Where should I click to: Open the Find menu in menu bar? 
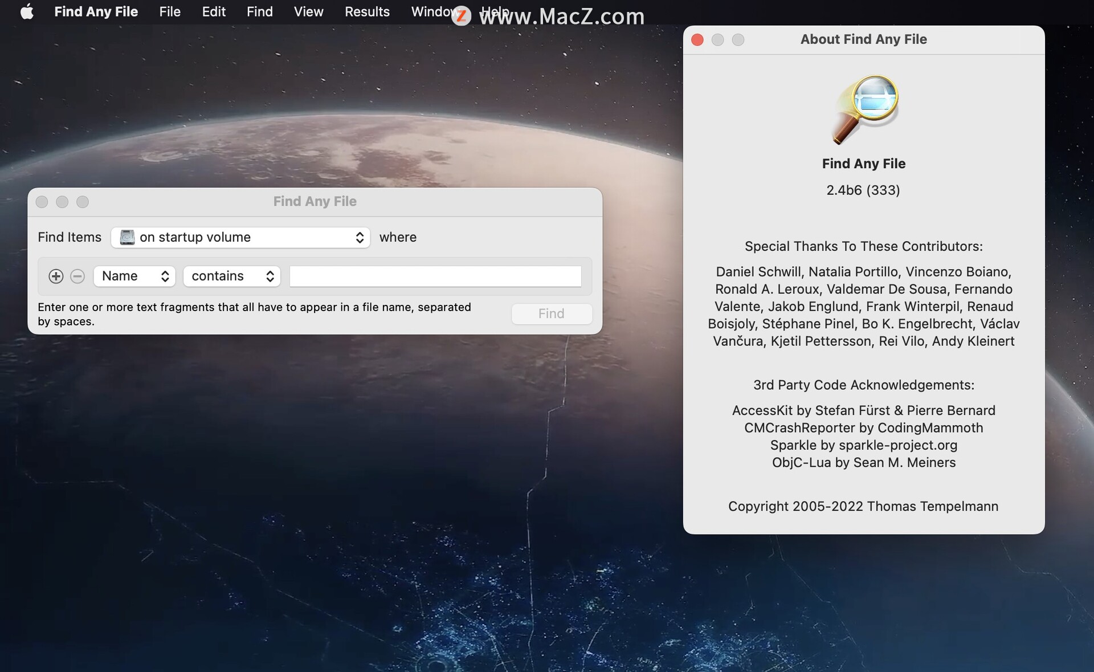(x=259, y=11)
